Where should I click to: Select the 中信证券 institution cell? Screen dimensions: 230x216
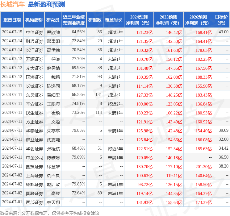tap(35, 32)
